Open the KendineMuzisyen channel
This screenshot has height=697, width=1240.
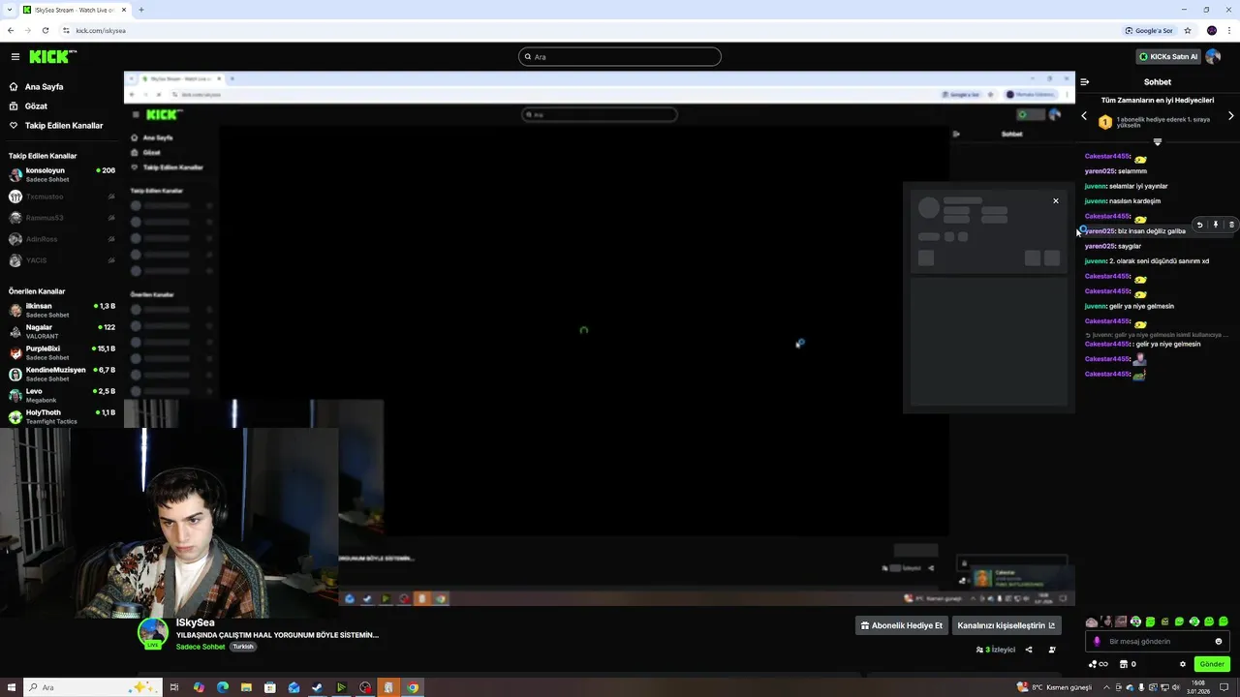(x=62, y=374)
